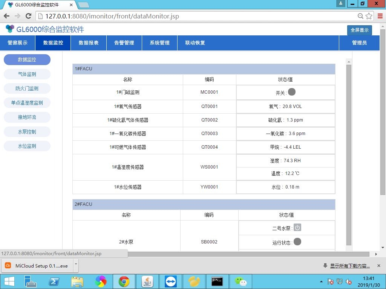Open WeChat from the taskbar
Image resolution: width=386 pixels, height=289 pixels.
click(240, 281)
